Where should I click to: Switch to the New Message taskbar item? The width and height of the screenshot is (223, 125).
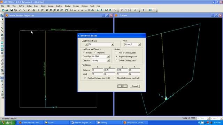click(x=30, y=123)
